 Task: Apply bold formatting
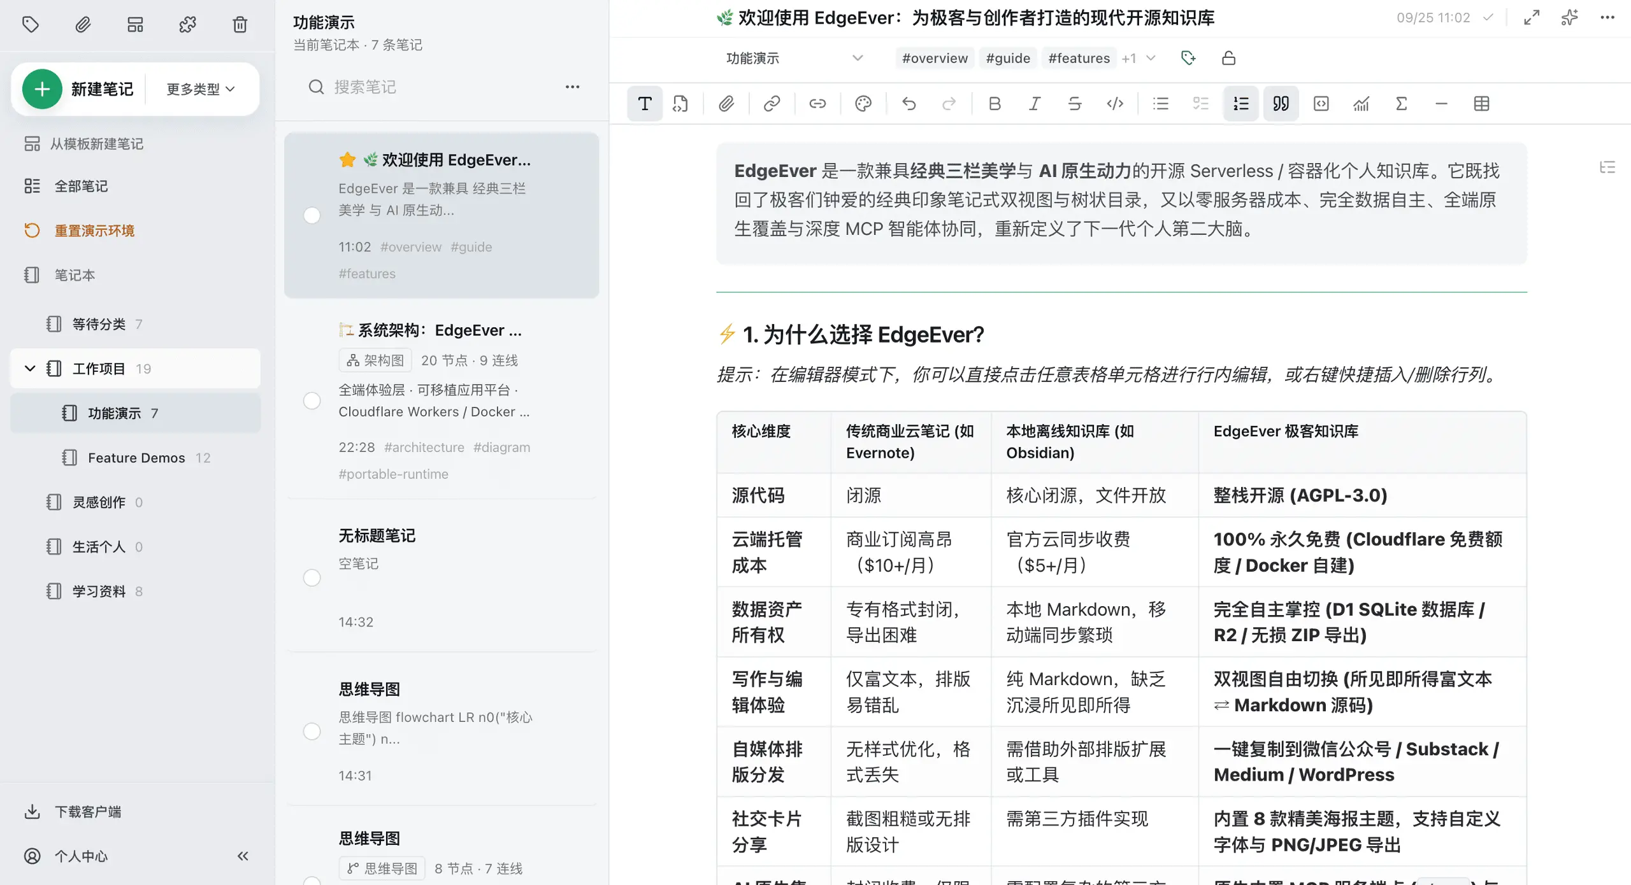pos(995,104)
